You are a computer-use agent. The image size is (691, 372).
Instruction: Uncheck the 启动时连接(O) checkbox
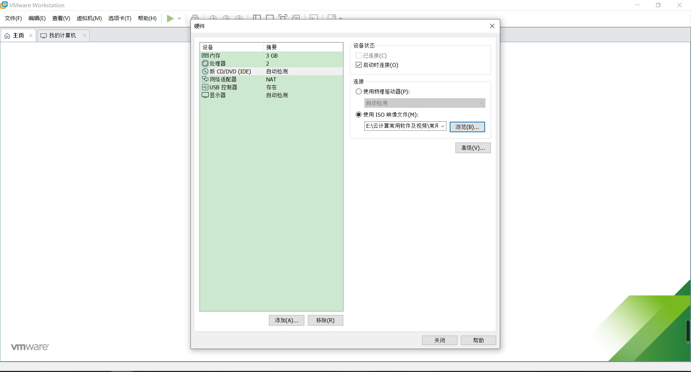359,65
